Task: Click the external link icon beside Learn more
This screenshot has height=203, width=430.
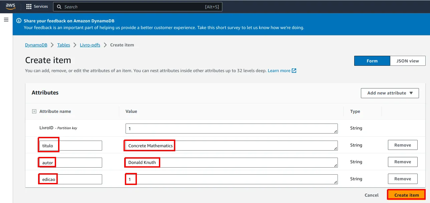Action: pos(294,71)
